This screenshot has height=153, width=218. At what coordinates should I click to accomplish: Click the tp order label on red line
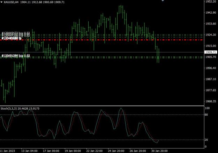12,38
